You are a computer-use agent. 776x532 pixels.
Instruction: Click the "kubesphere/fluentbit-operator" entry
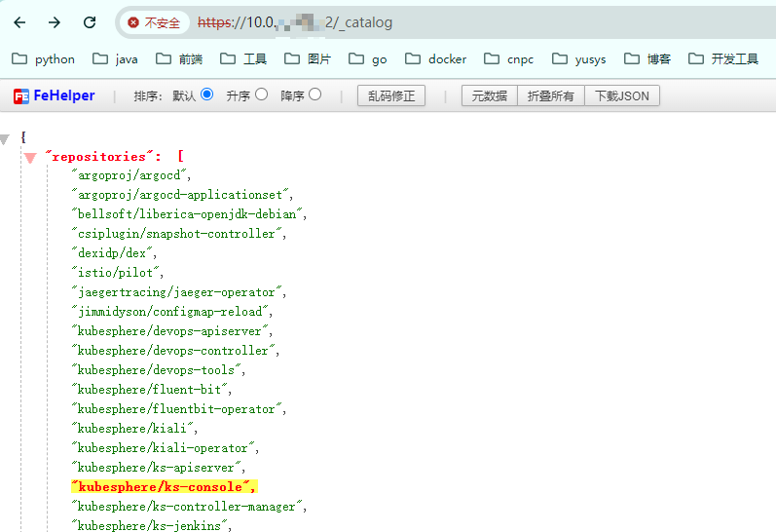(x=179, y=409)
